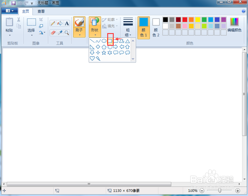Click the Paste (粘贴) button
The image size is (248, 196).
pos(9,24)
